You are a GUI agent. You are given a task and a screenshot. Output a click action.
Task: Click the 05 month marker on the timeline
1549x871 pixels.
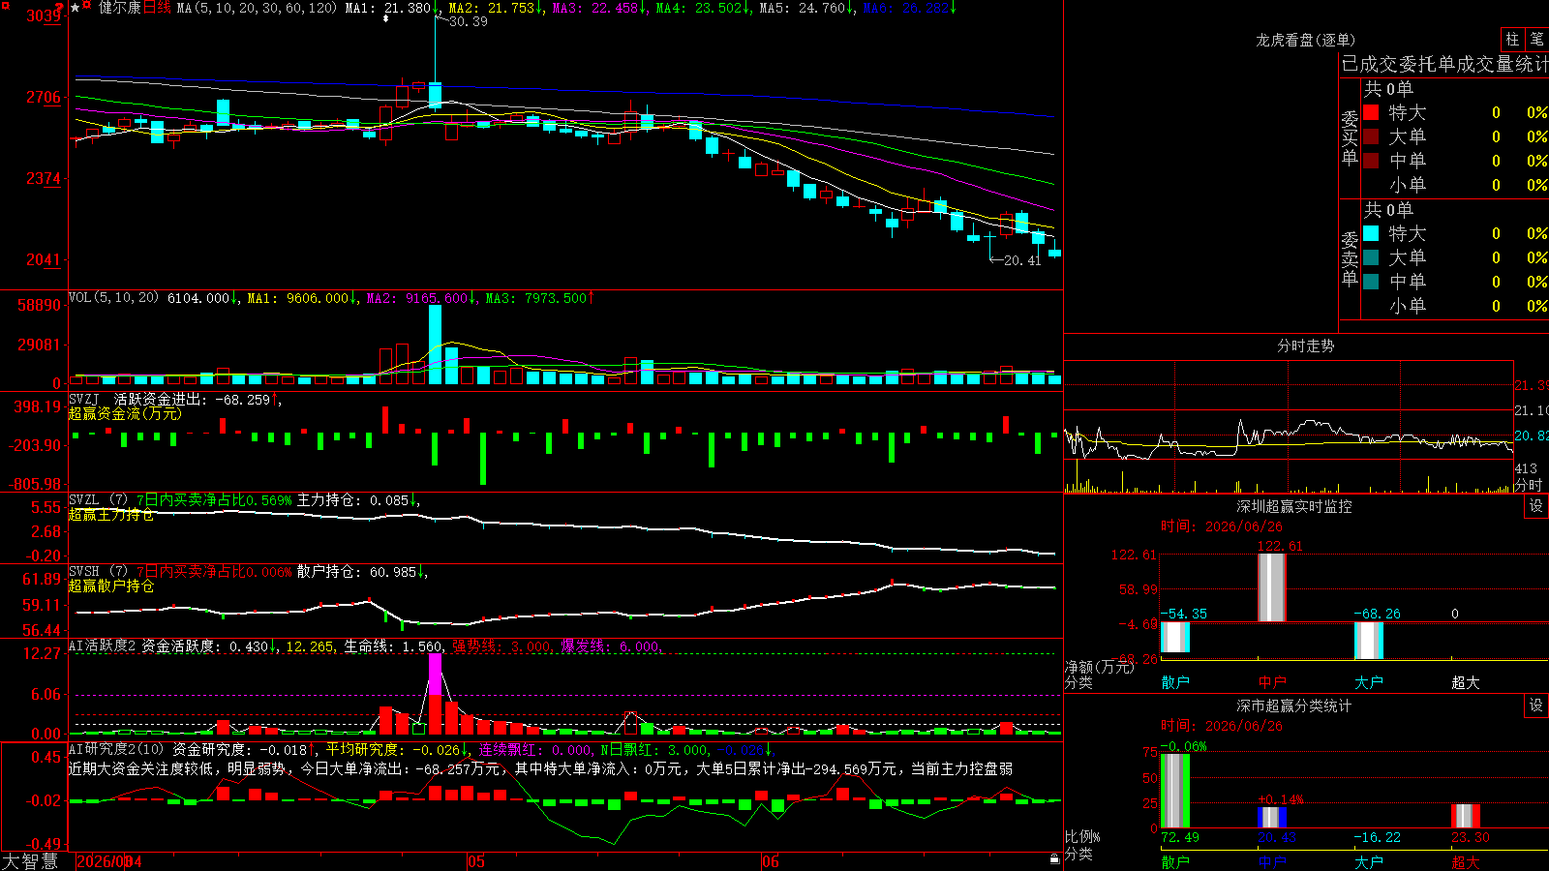(475, 861)
